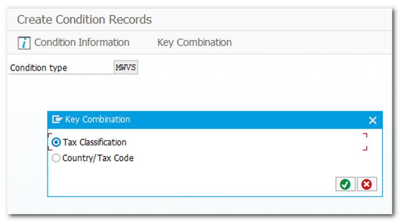Close the Key Combination popup window
Screen dimensions: 400x222
coord(373,120)
